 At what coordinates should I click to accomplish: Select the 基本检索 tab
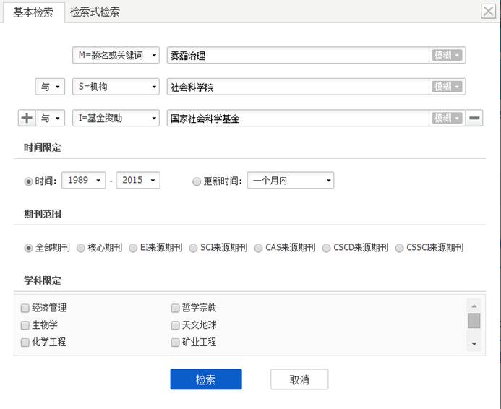coord(33,12)
